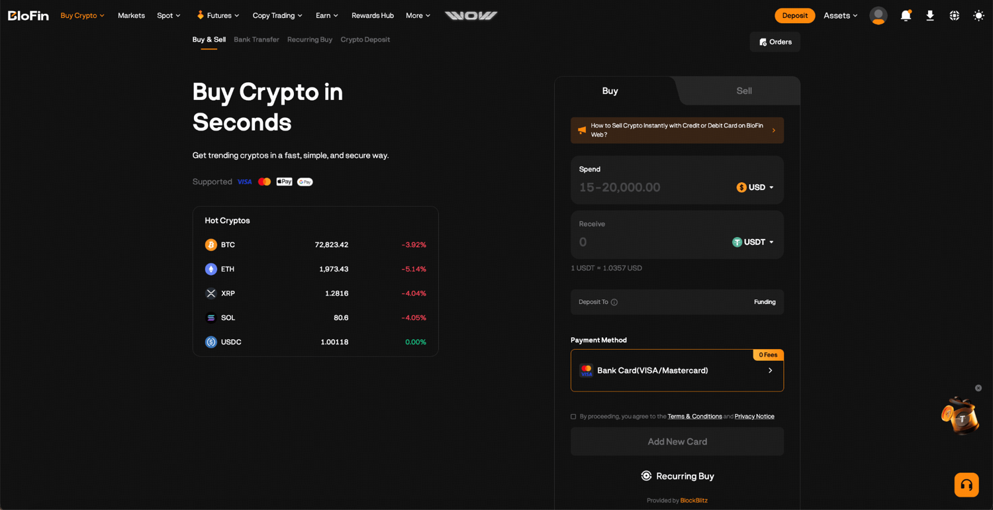
Task: Click the ETH price 1,973.43
Action: point(334,269)
